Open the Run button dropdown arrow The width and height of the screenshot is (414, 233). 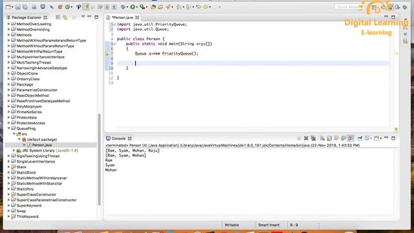coord(136,7)
